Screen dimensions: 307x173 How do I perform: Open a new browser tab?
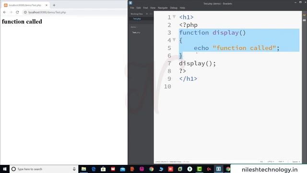[x=54, y=5]
